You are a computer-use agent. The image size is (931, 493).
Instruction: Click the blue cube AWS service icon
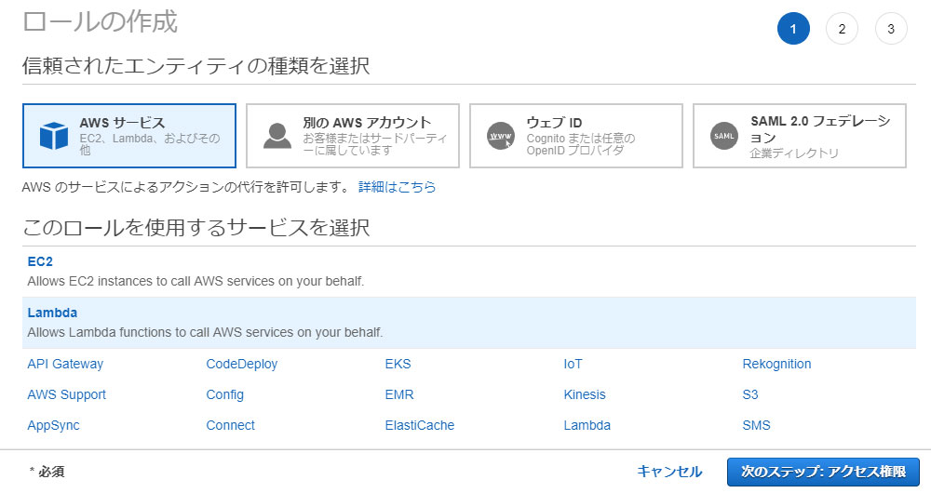pyautogui.click(x=54, y=136)
